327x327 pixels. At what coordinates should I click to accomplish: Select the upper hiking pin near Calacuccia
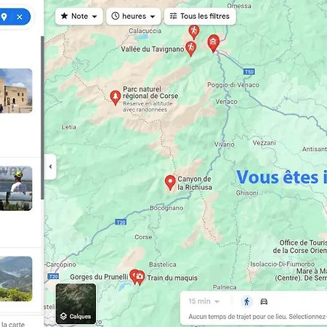coord(194,32)
